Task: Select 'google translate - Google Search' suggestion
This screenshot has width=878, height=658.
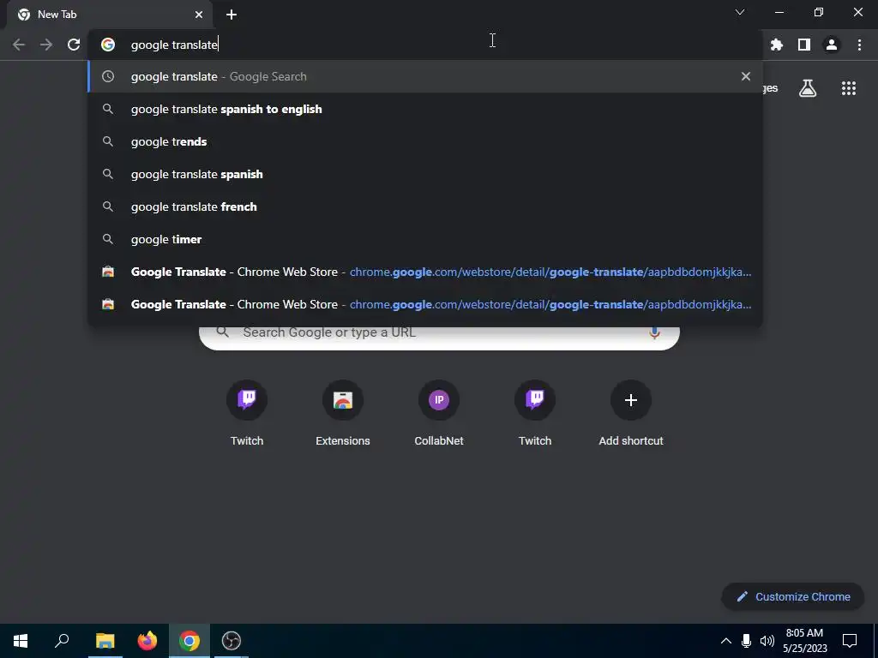Action: click(x=425, y=76)
